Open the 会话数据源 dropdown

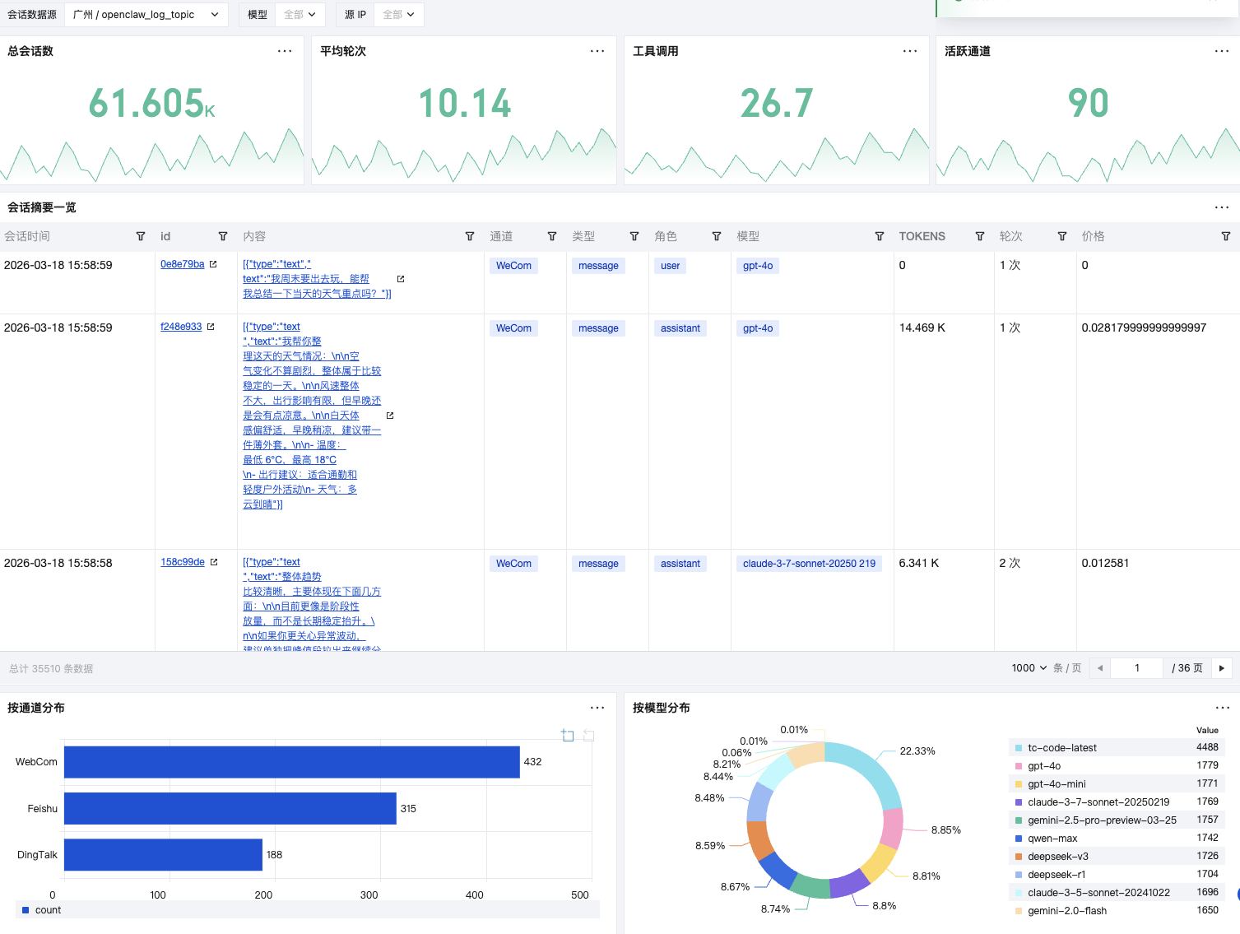[146, 15]
